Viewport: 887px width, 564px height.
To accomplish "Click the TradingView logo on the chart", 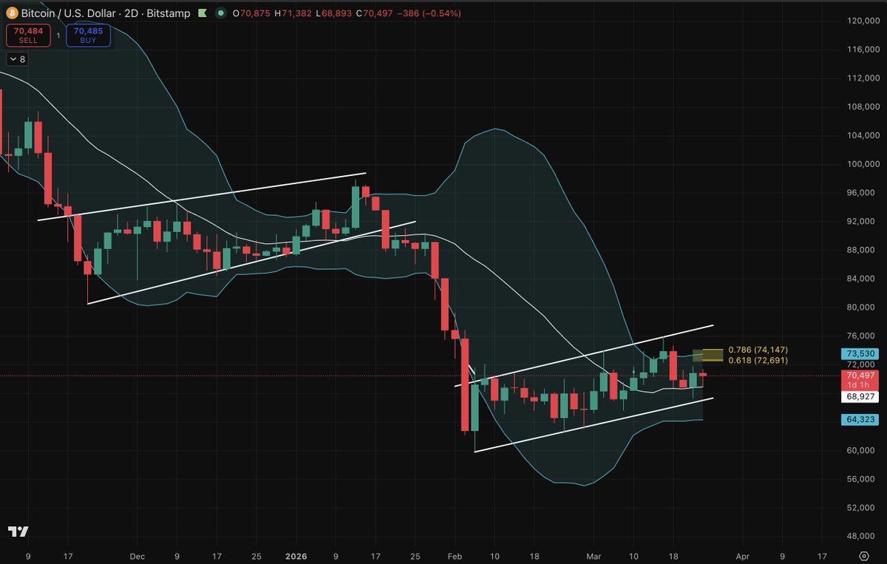I will coord(18,532).
